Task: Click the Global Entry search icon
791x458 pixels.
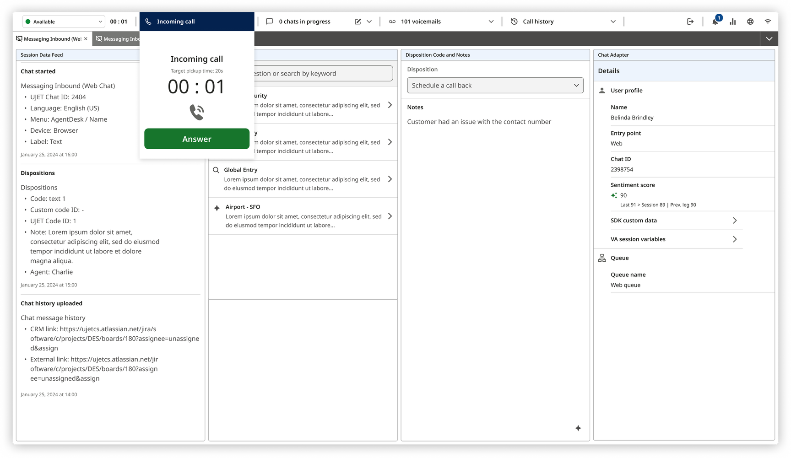Action: (216, 170)
